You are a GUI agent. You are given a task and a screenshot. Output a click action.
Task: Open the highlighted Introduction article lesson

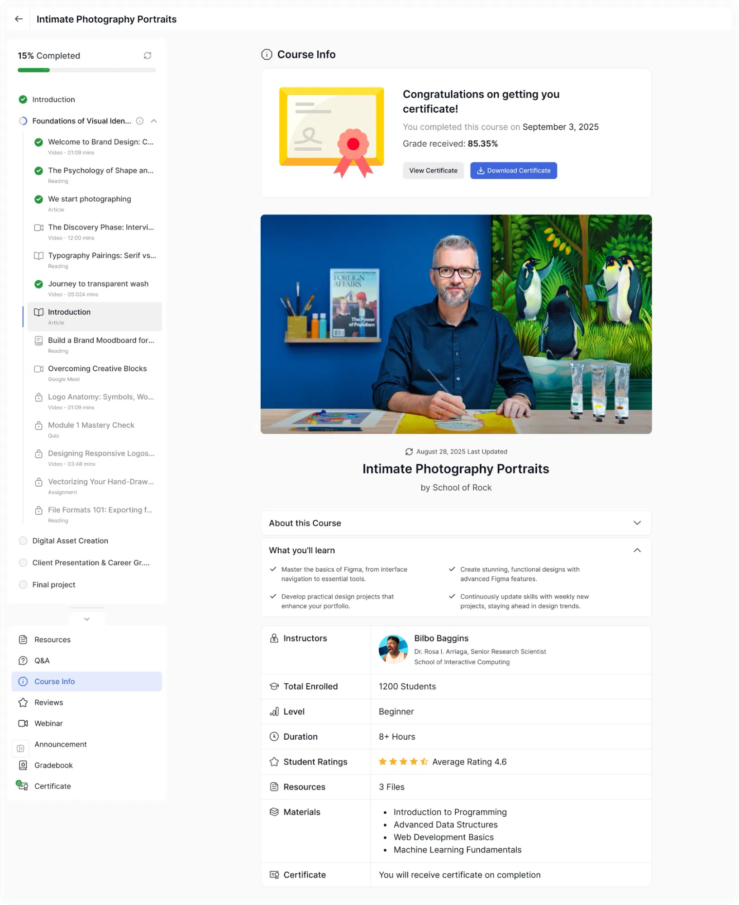pyautogui.click(x=95, y=317)
